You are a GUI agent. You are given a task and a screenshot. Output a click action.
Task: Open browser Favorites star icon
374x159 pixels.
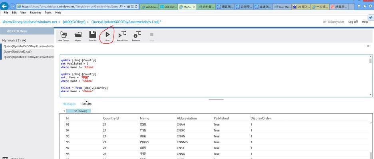(x=364, y=7)
